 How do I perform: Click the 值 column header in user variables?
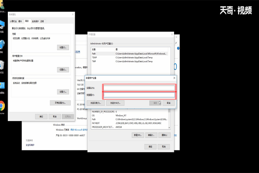pos(141,49)
